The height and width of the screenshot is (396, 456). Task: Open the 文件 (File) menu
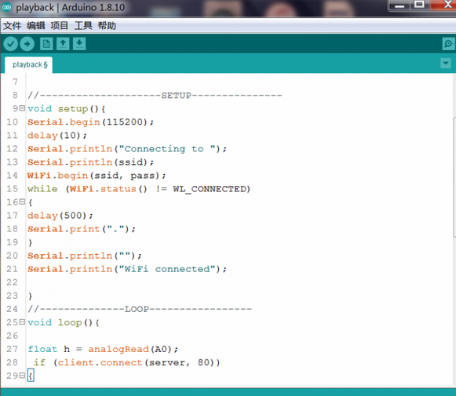click(x=13, y=26)
